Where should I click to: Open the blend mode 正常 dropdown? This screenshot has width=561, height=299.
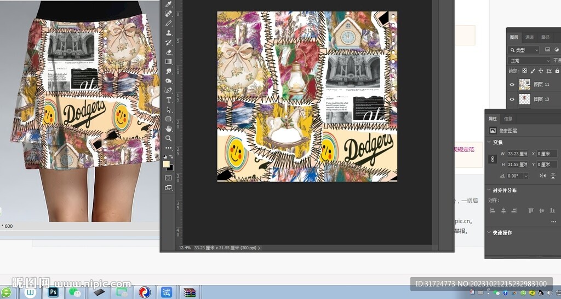[x=529, y=61]
